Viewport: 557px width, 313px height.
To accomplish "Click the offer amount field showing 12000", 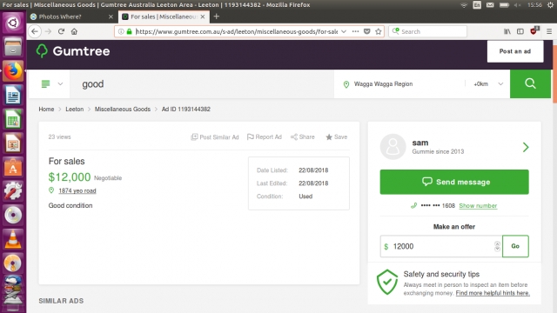I will tap(440, 246).
